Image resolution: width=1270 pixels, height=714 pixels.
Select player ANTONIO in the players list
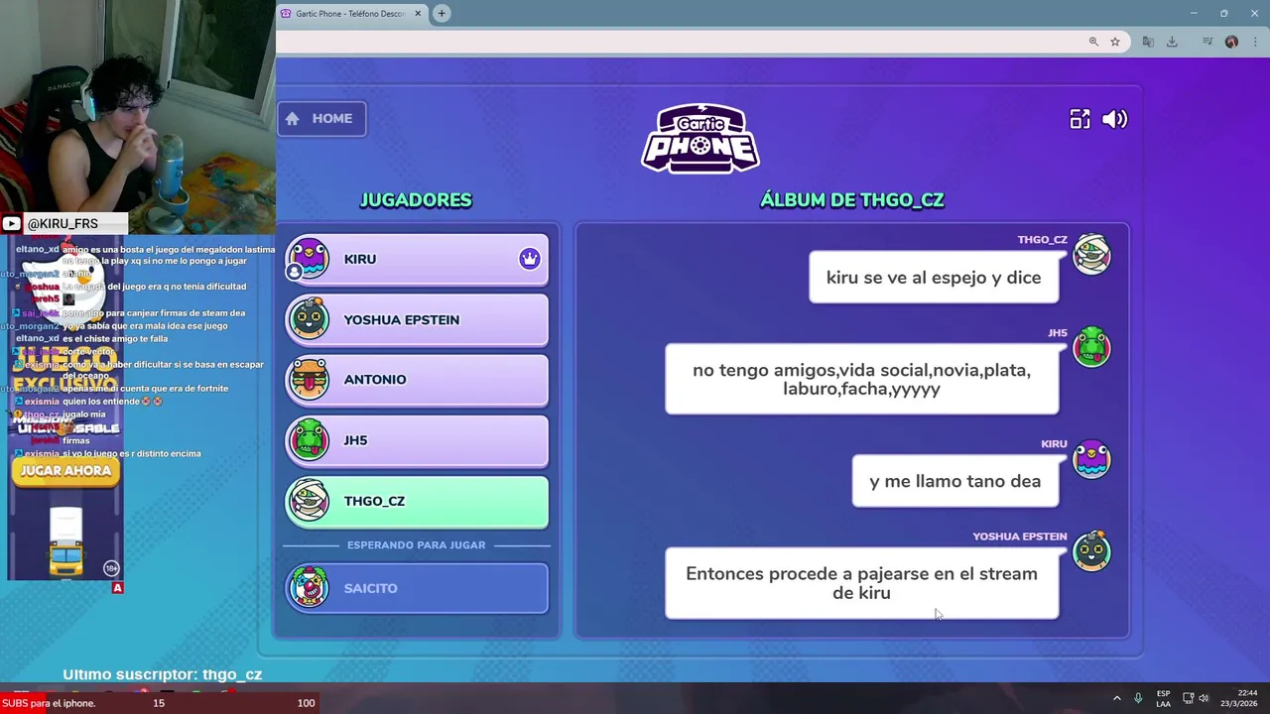pos(417,380)
